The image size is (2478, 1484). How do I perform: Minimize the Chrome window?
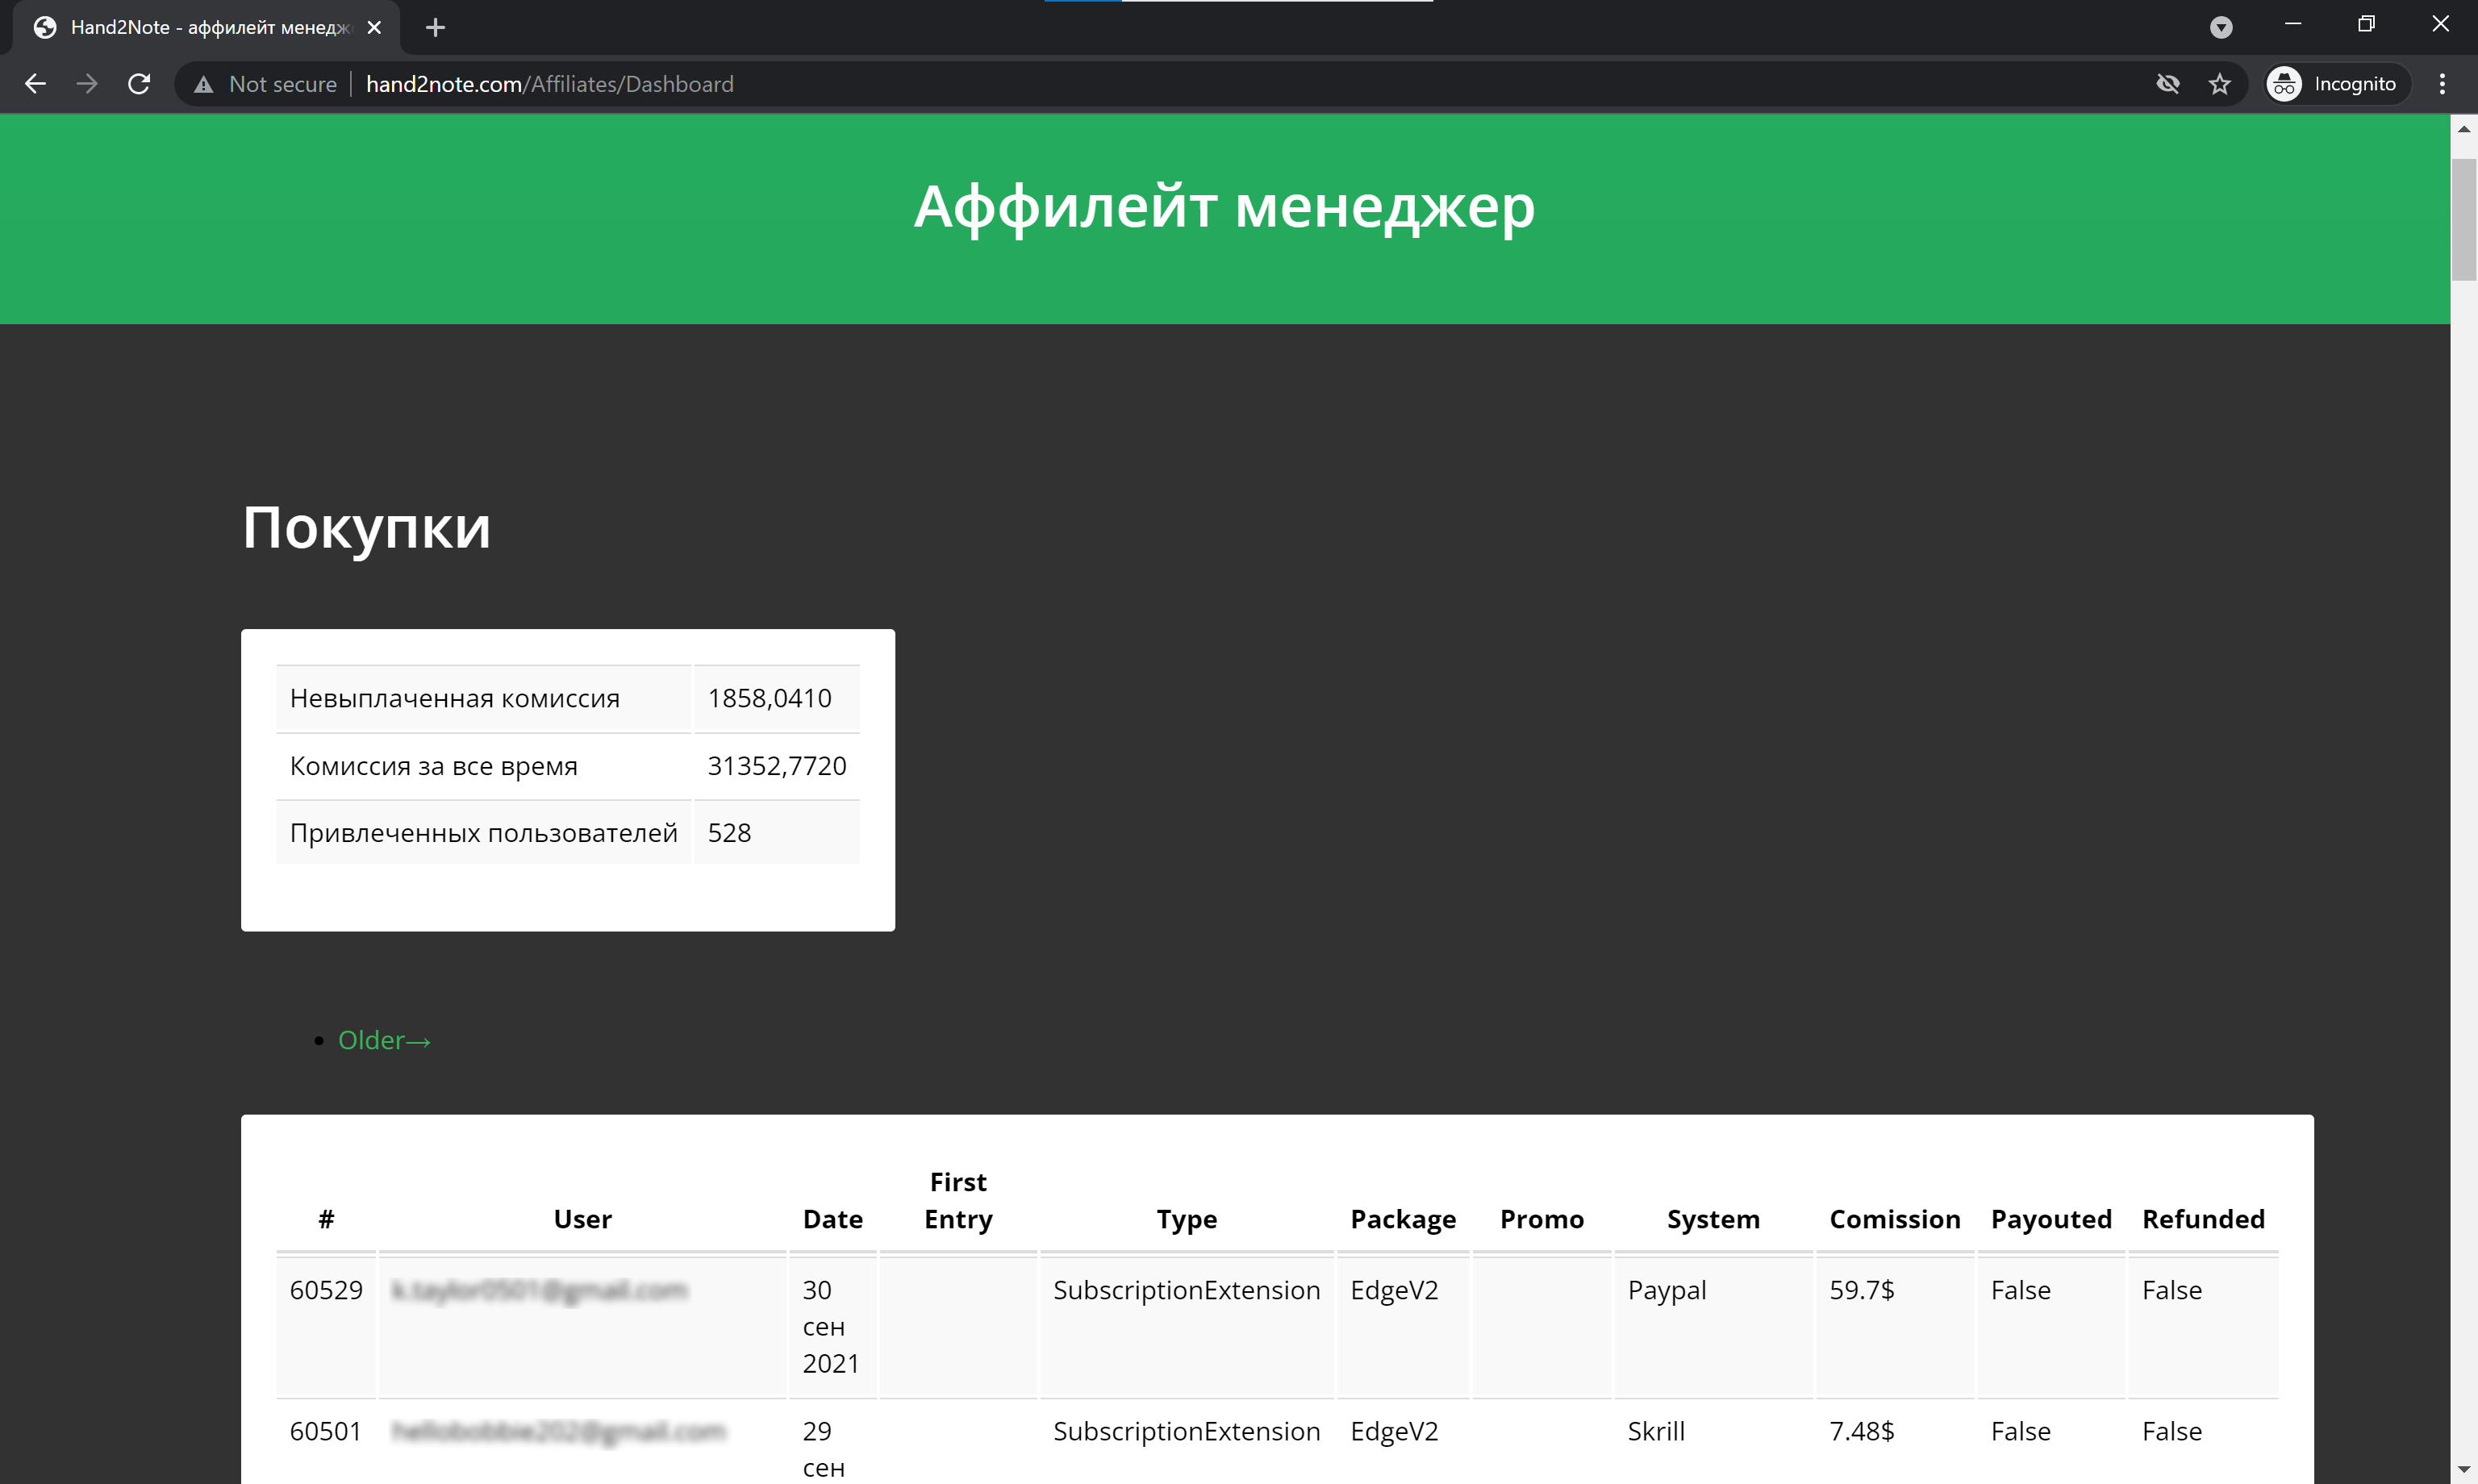pyautogui.click(x=2293, y=24)
